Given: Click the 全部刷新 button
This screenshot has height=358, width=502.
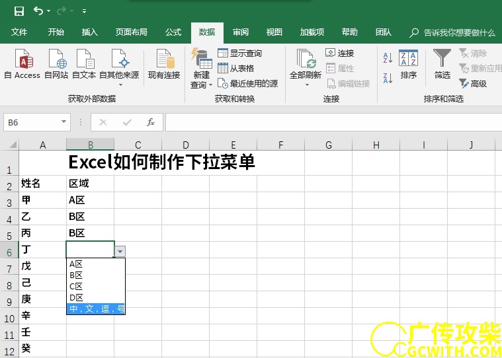Looking at the screenshot, I should [x=306, y=68].
